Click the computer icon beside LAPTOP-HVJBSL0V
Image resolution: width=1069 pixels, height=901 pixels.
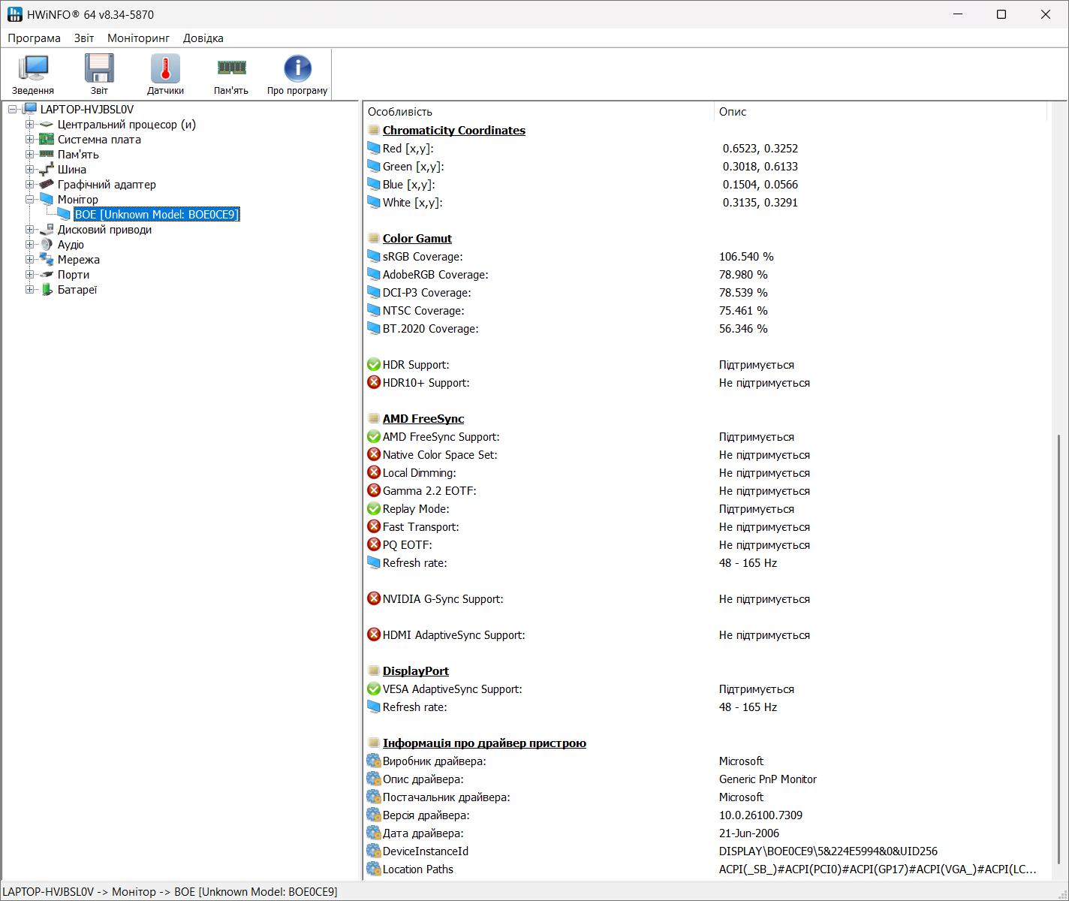pos(30,110)
